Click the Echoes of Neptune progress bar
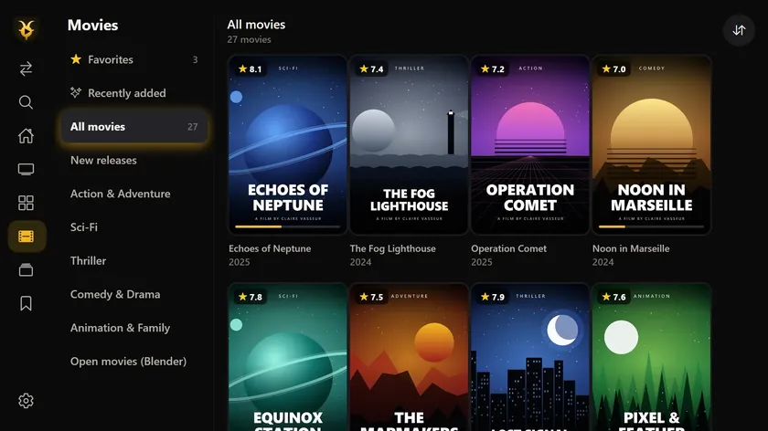This screenshot has height=431, width=768. [x=287, y=226]
